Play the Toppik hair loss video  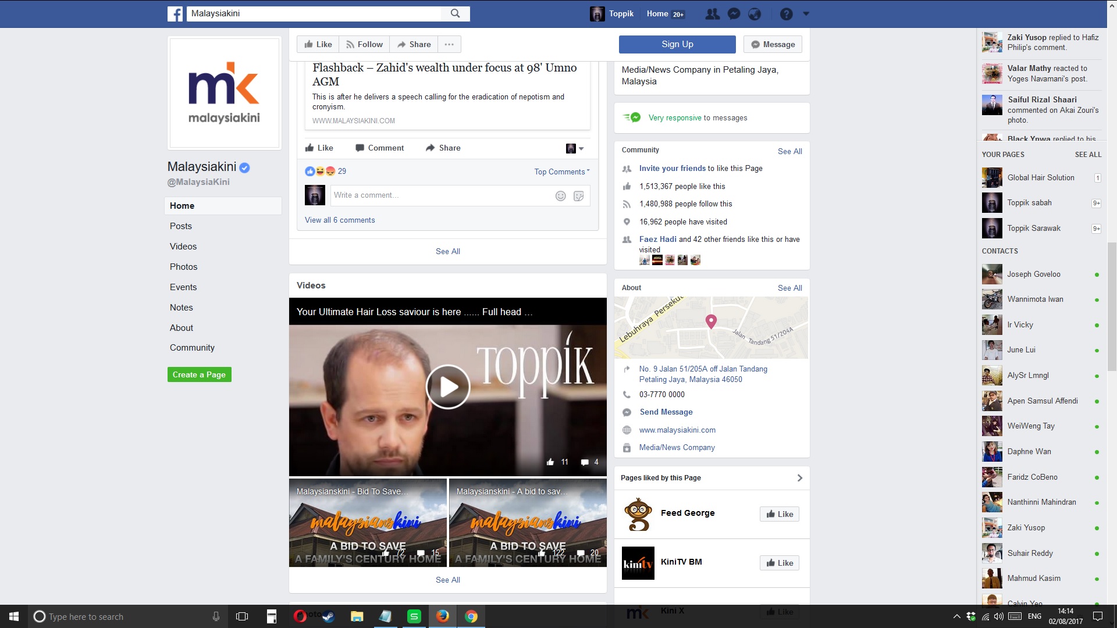coord(448,387)
